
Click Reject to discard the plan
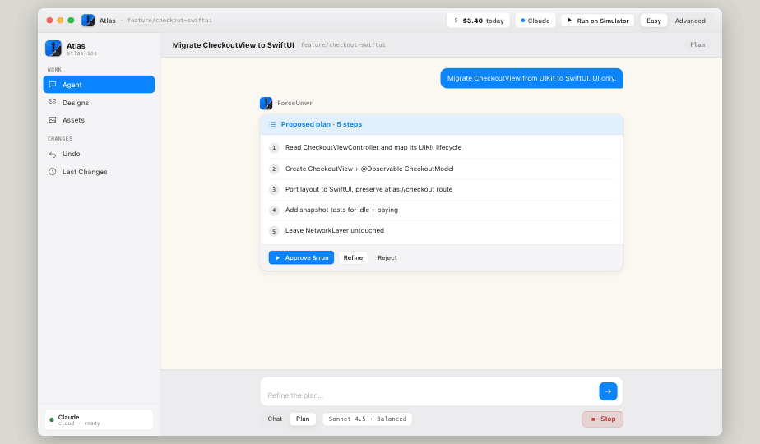tap(387, 257)
